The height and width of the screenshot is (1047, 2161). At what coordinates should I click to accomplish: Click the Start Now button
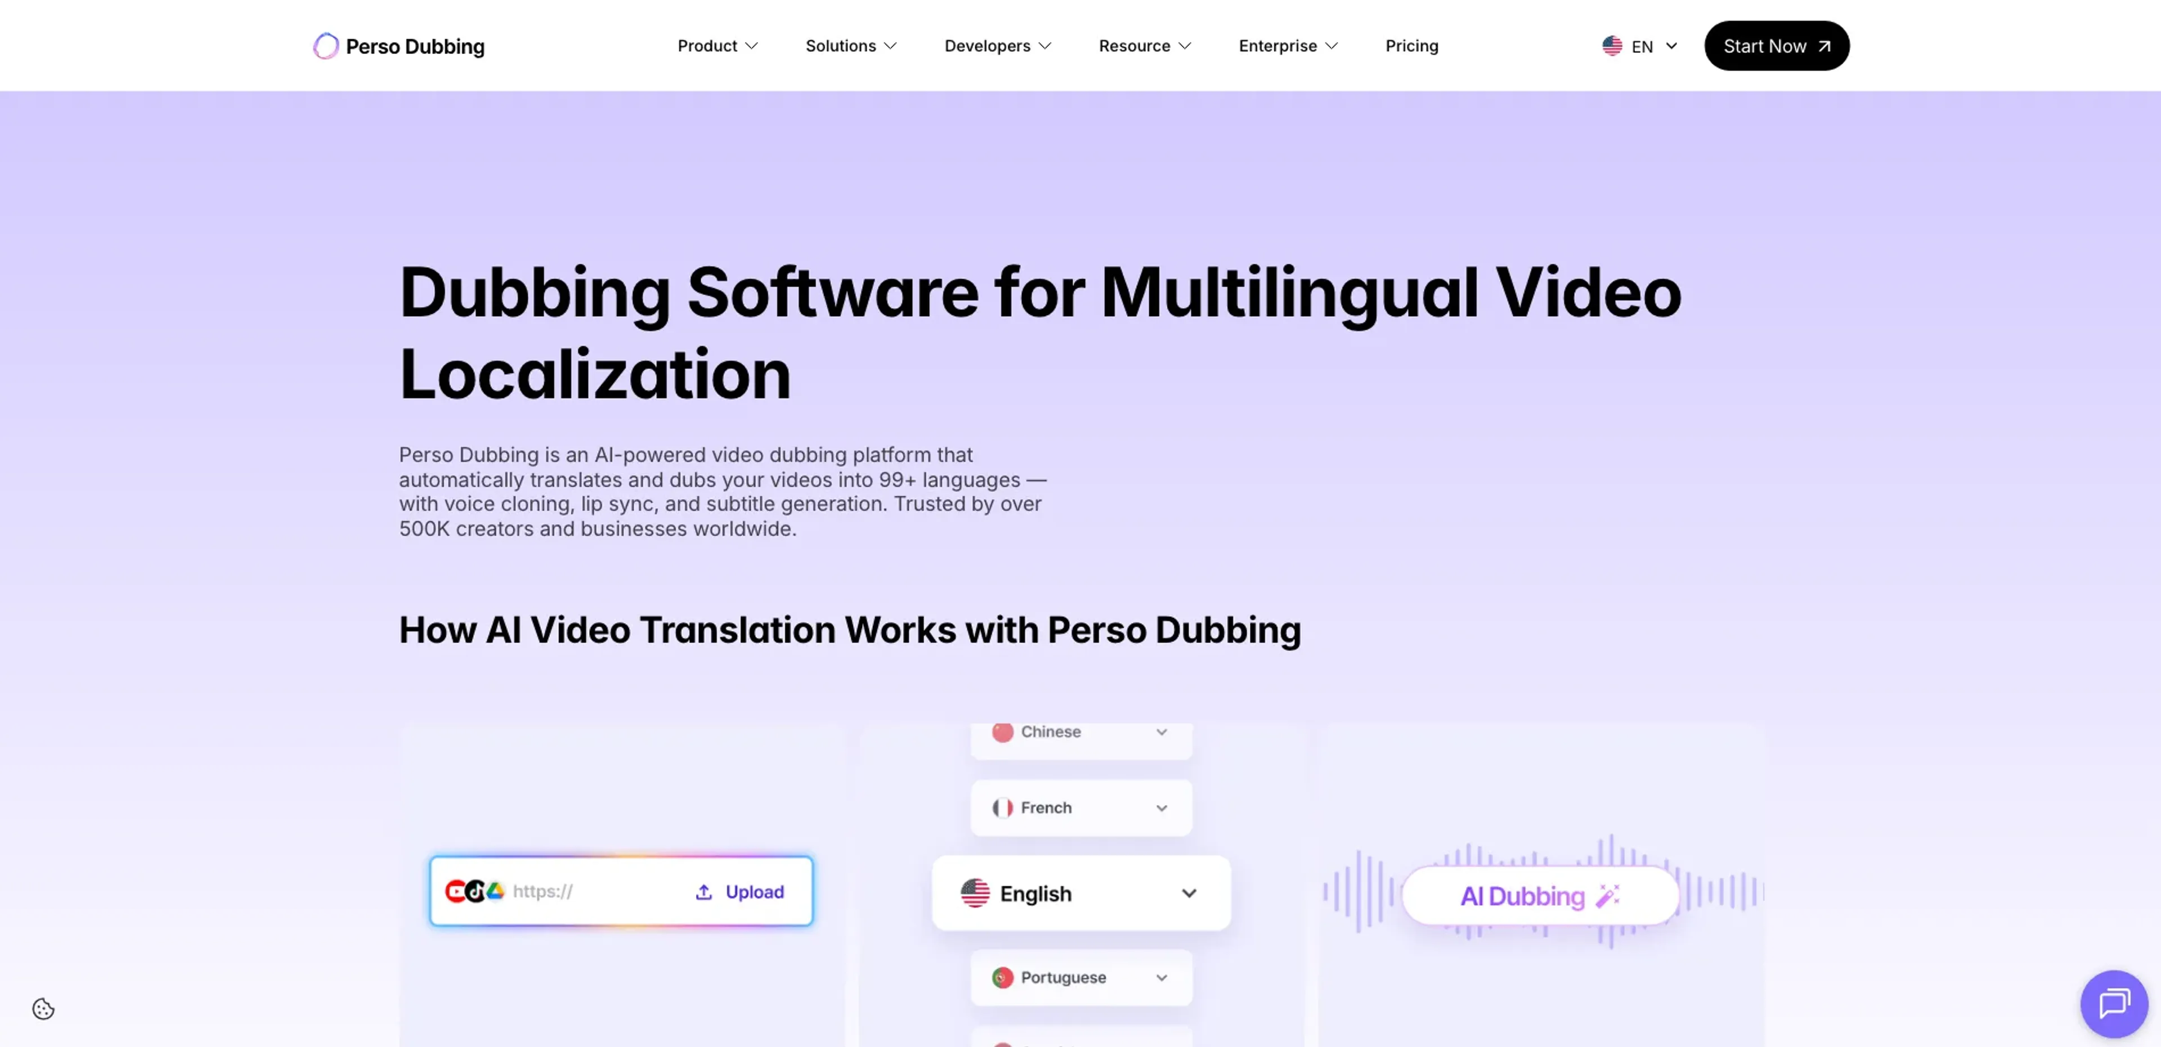coord(1776,46)
